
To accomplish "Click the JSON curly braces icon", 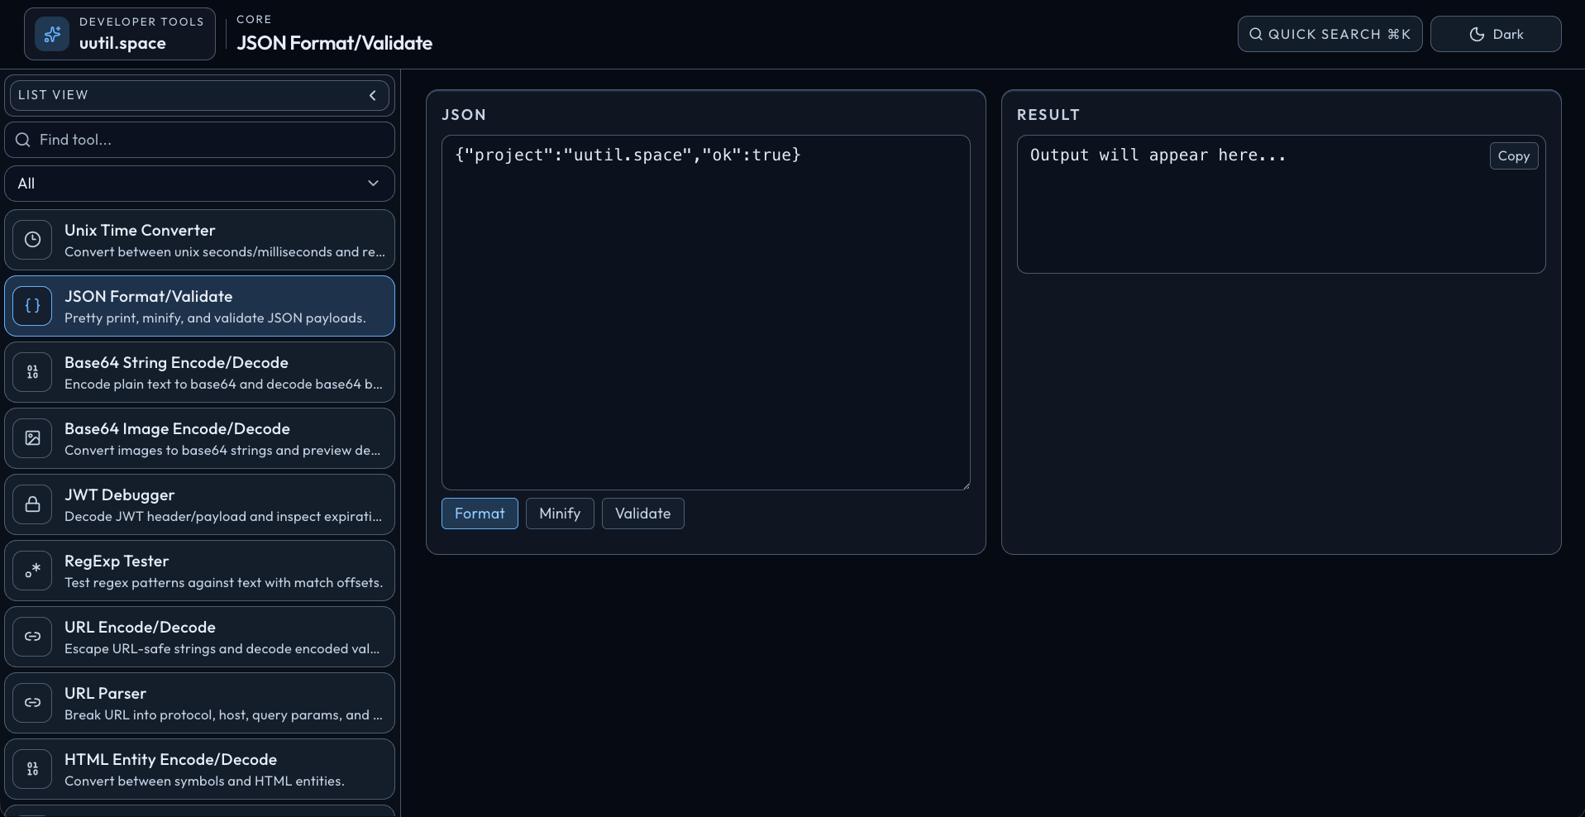I will coord(32,306).
